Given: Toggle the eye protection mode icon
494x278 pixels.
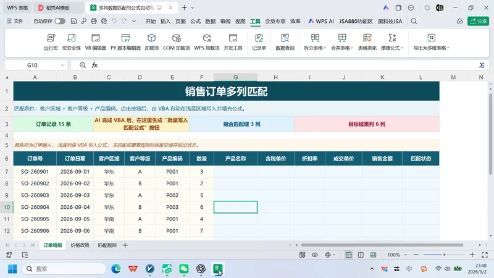Looking at the screenshot, I should 314,255.
